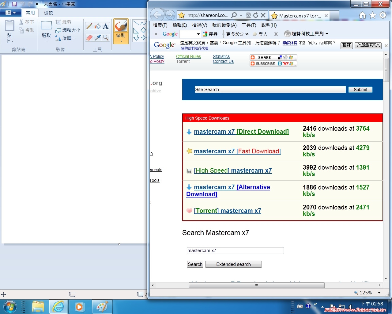This screenshot has width=392, height=314.
Task: Click the Search button below mastercam x7 field
Action: (x=195, y=264)
